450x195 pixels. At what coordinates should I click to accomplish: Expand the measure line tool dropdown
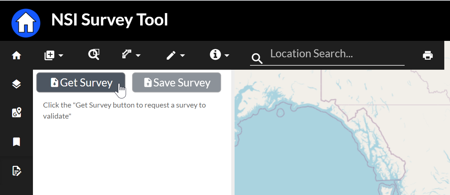coord(131,55)
